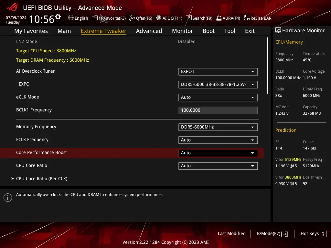The image size is (331, 248).
Task: Click Dos Thresh value 92
Action: 305,183
